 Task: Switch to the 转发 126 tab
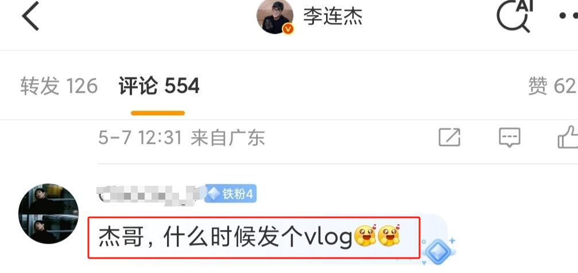point(59,86)
